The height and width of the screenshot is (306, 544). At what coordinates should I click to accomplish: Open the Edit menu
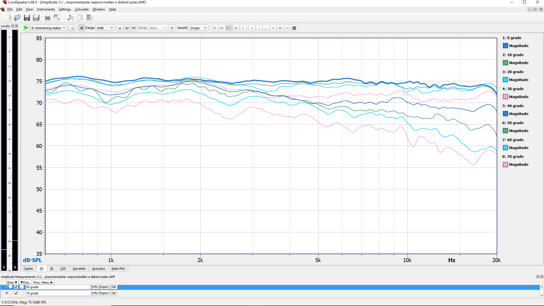pos(19,9)
